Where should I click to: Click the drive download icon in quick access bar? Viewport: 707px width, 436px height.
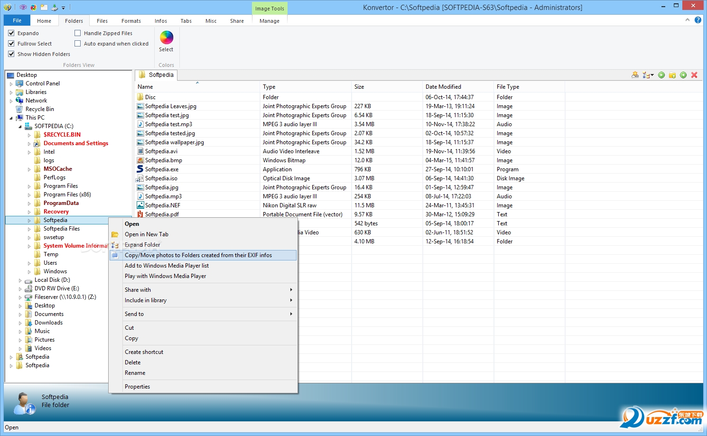[x=55, y=7]
